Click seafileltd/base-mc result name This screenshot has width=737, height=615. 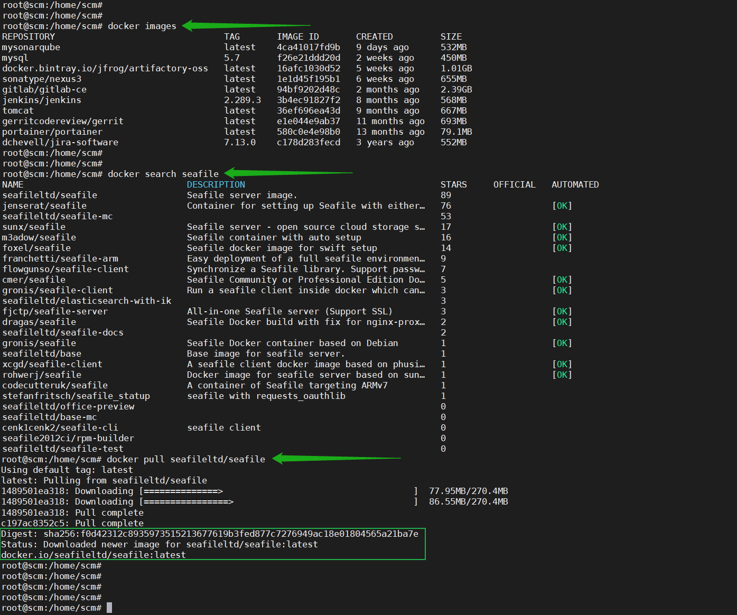point(50,417)
